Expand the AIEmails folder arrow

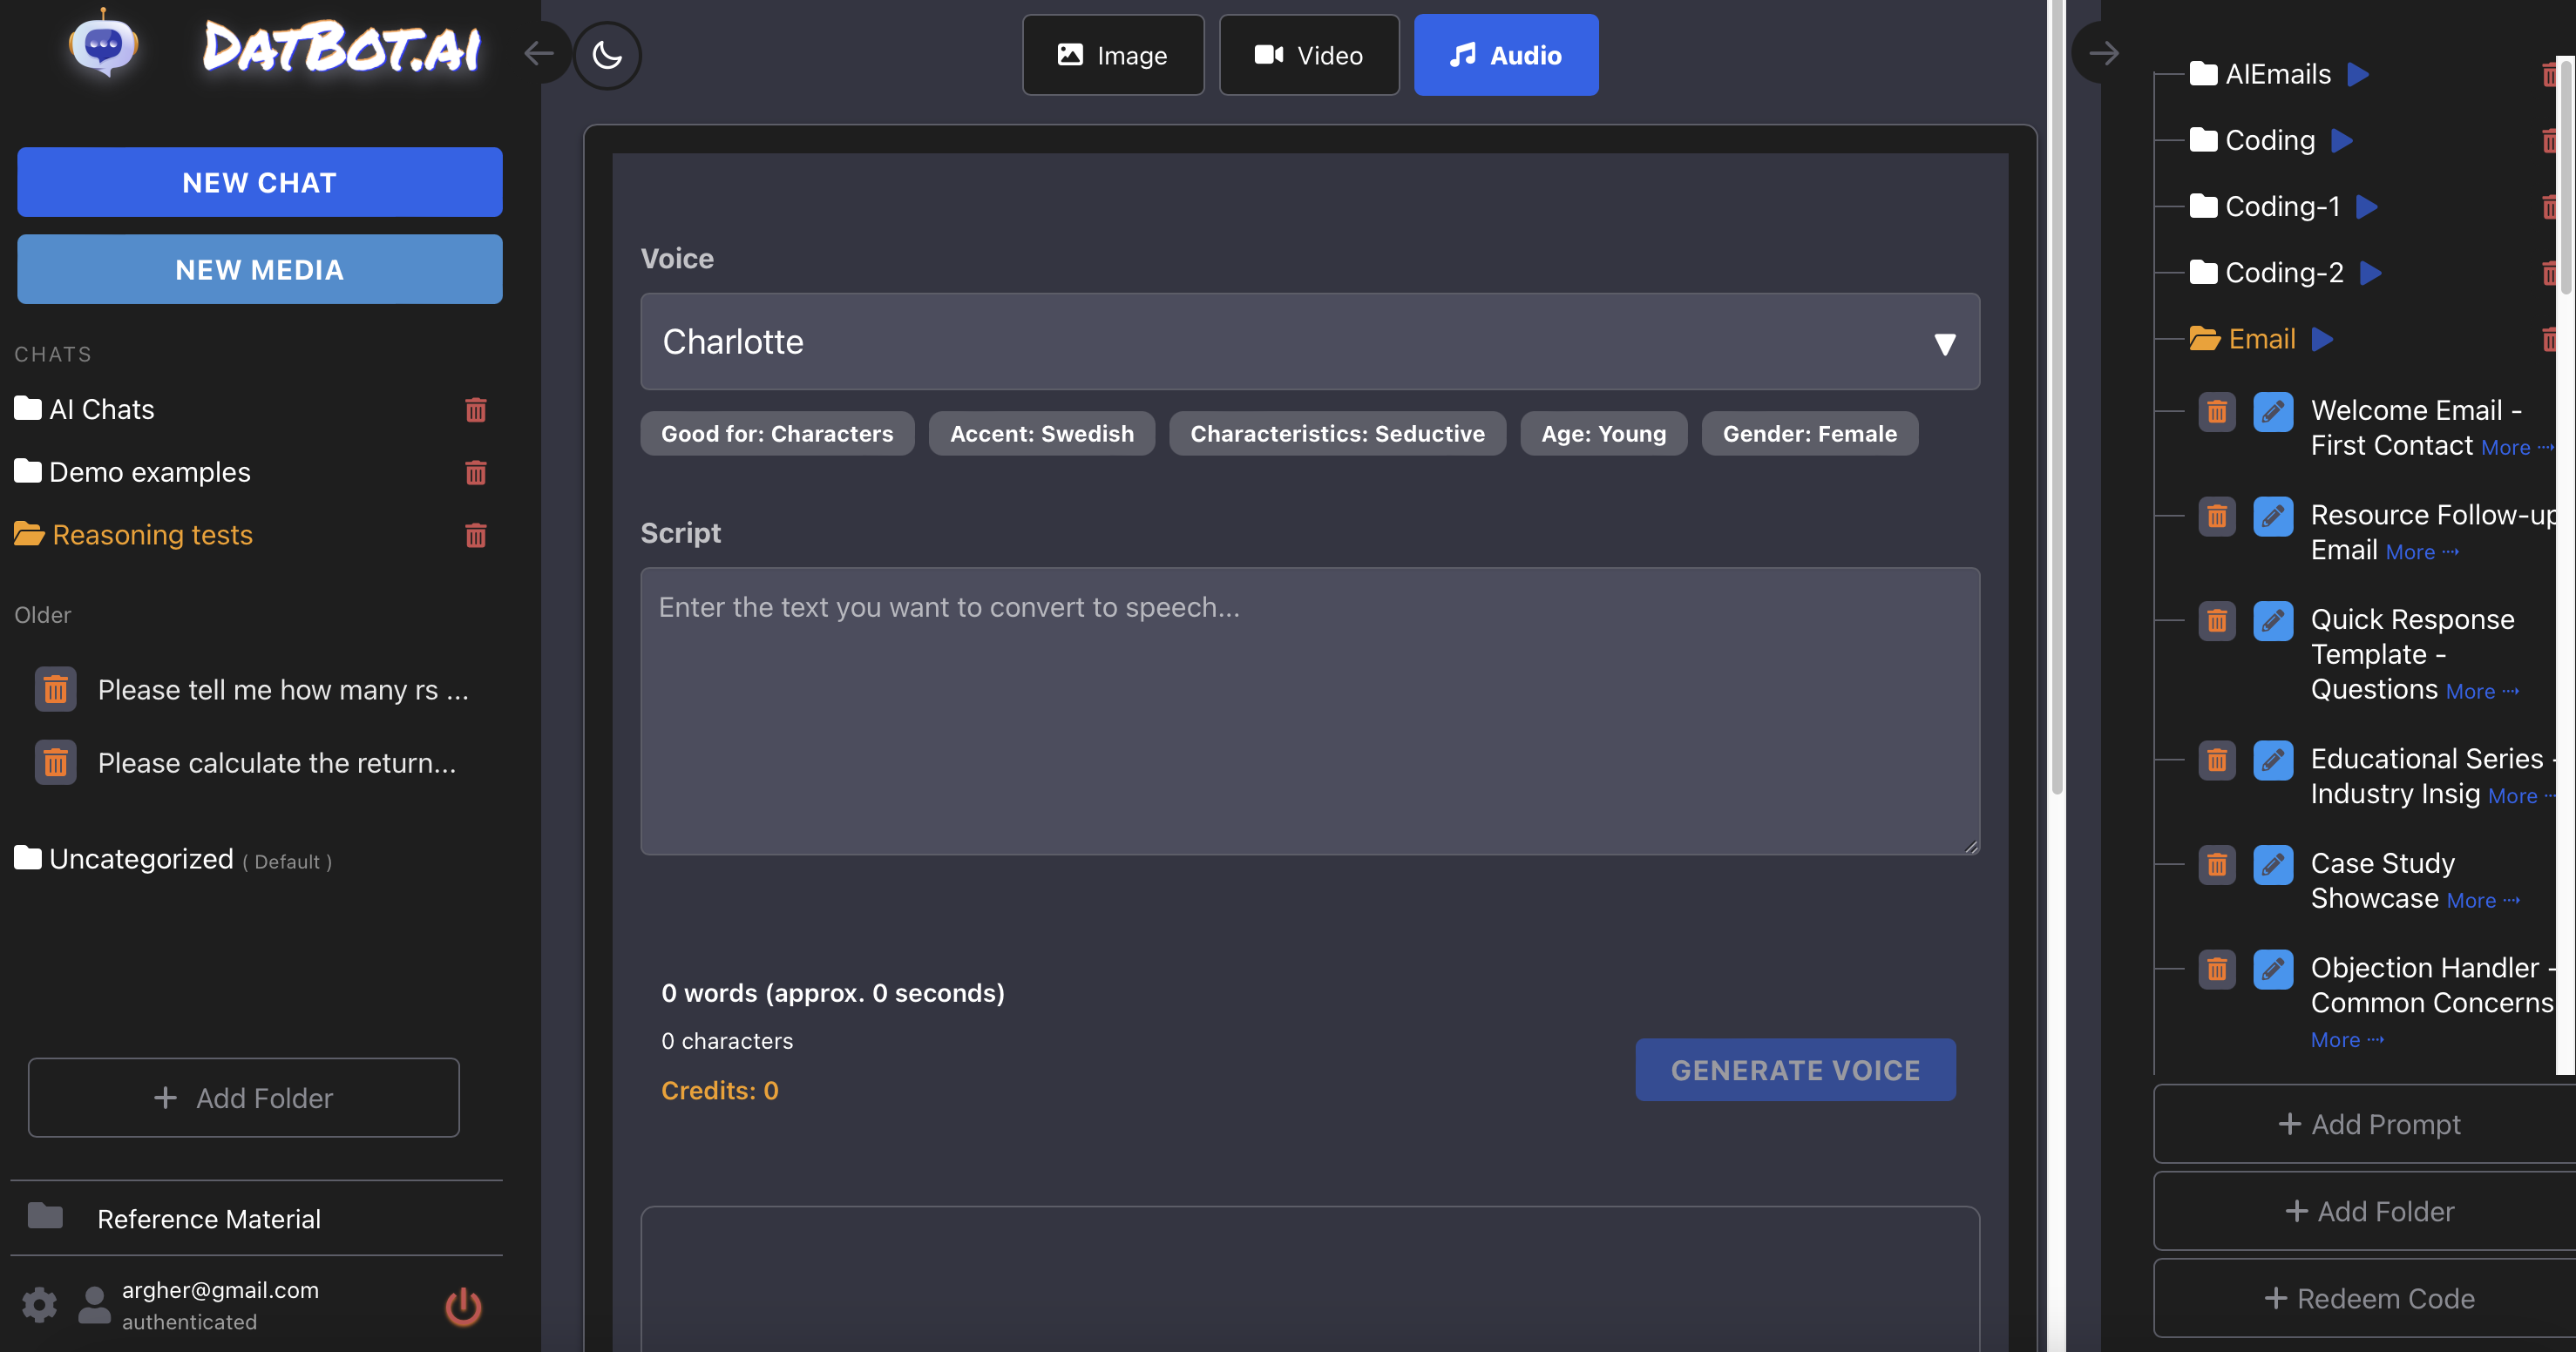[x=2358, y=75]
